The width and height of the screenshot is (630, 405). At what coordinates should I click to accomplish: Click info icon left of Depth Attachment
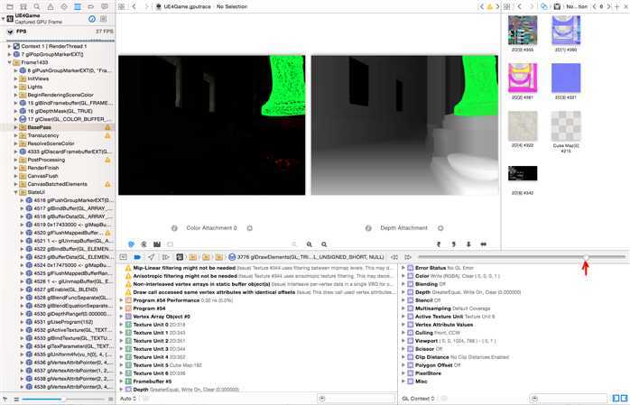[x=368, y=228]
